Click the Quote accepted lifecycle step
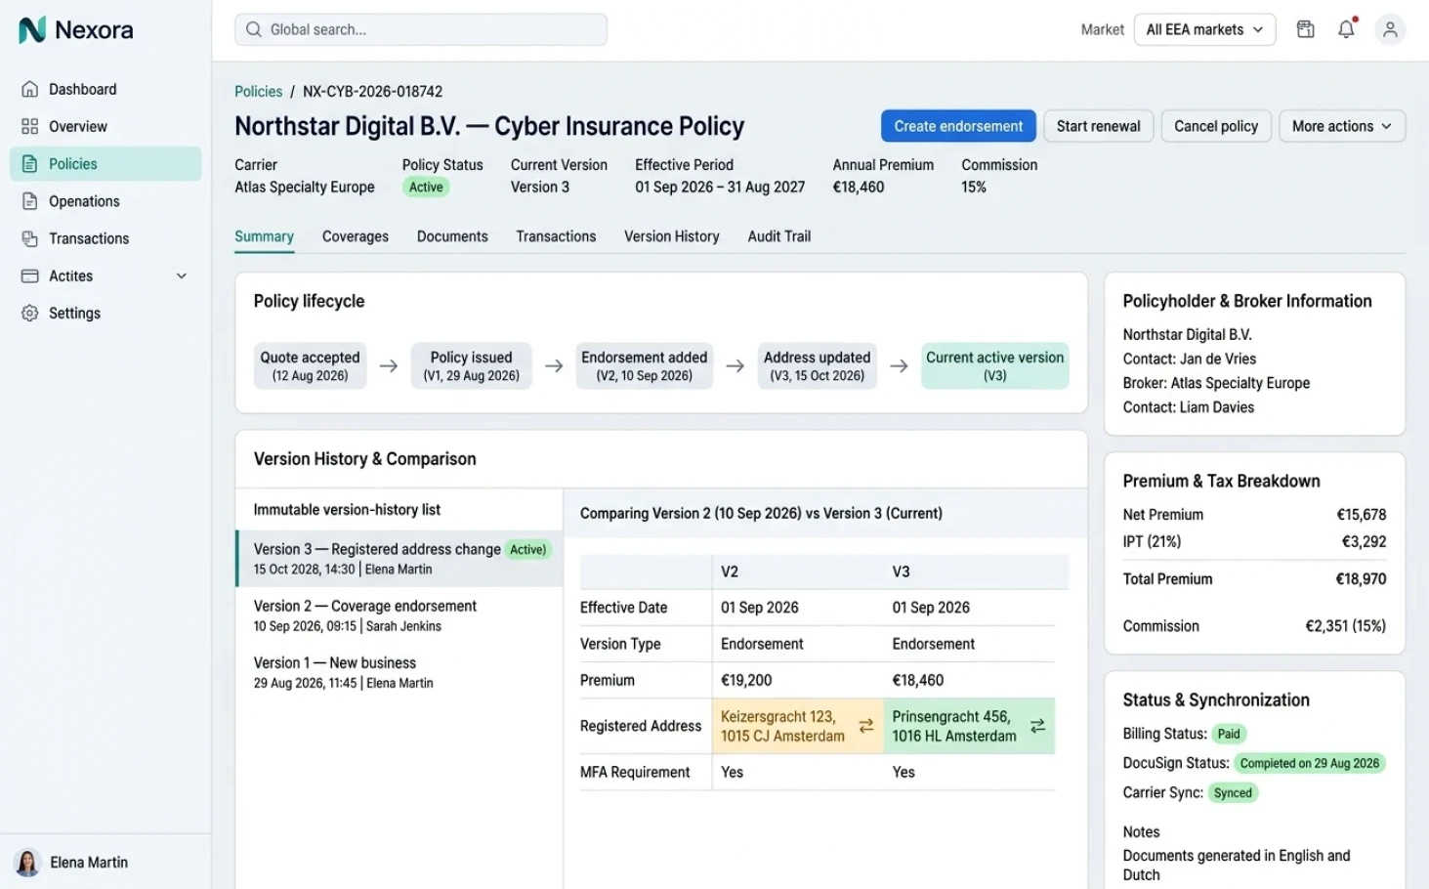1429x889 pixels. pos(310,365)
